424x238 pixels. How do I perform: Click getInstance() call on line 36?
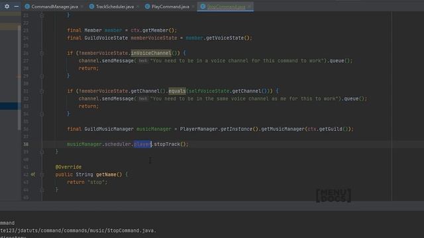(x=239, y=130)
